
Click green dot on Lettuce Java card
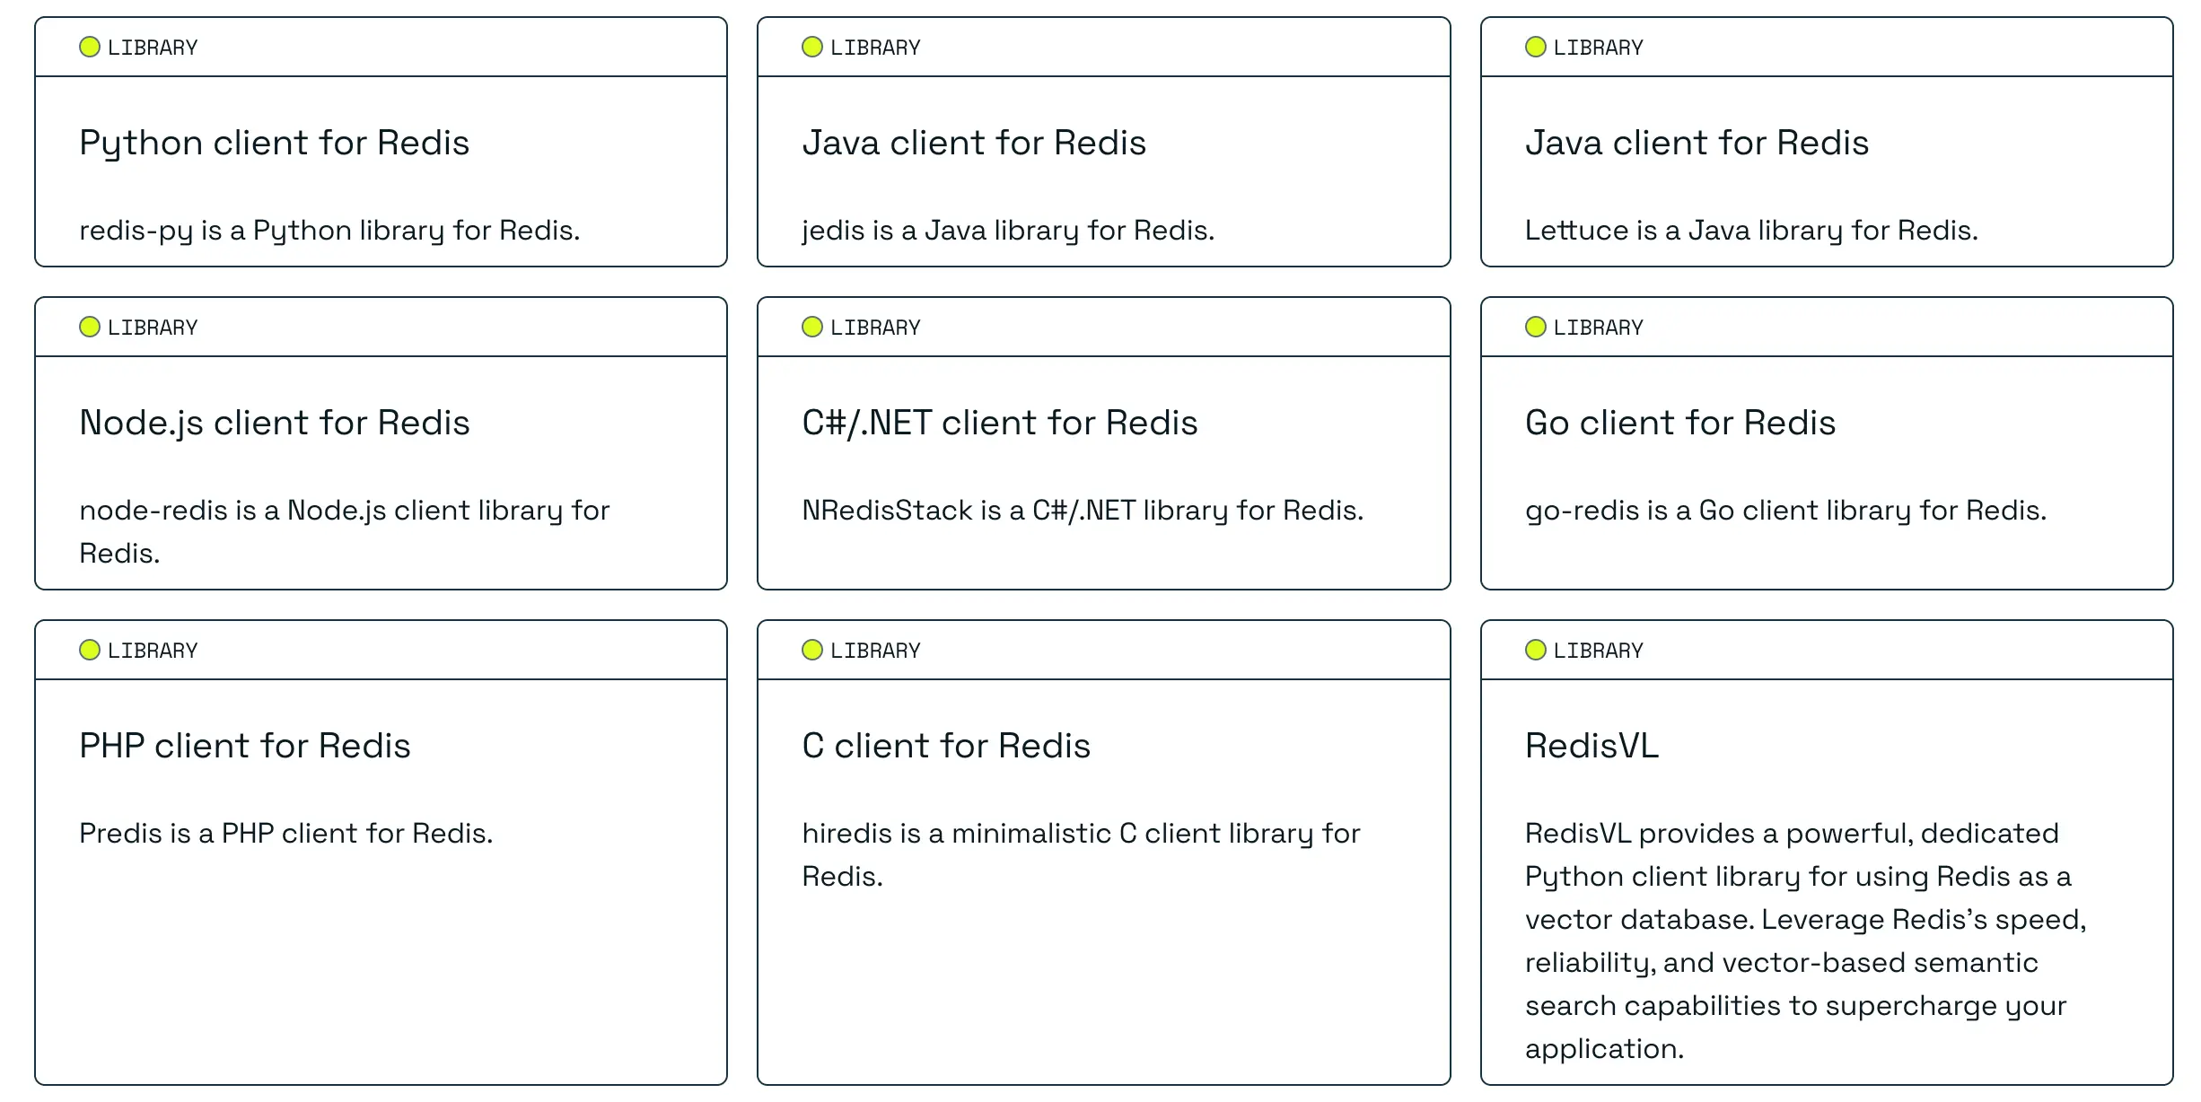pyautogui.click(x=1536, y=47)
